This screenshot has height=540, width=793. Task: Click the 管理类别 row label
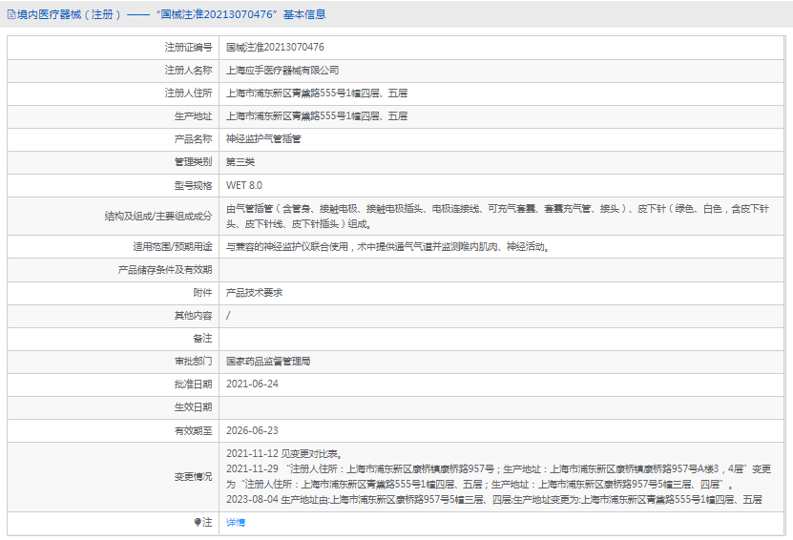click(x=193, y=162)
